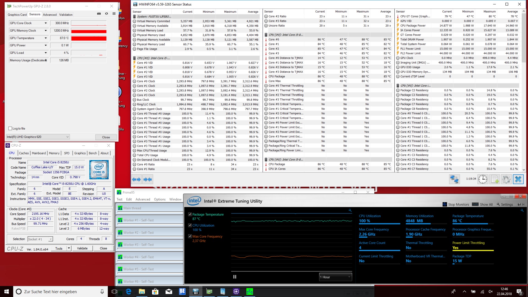Viewport: 528px width, 297px height.
Task: Enable the Log to file checkbox
Action: [10, 128]
